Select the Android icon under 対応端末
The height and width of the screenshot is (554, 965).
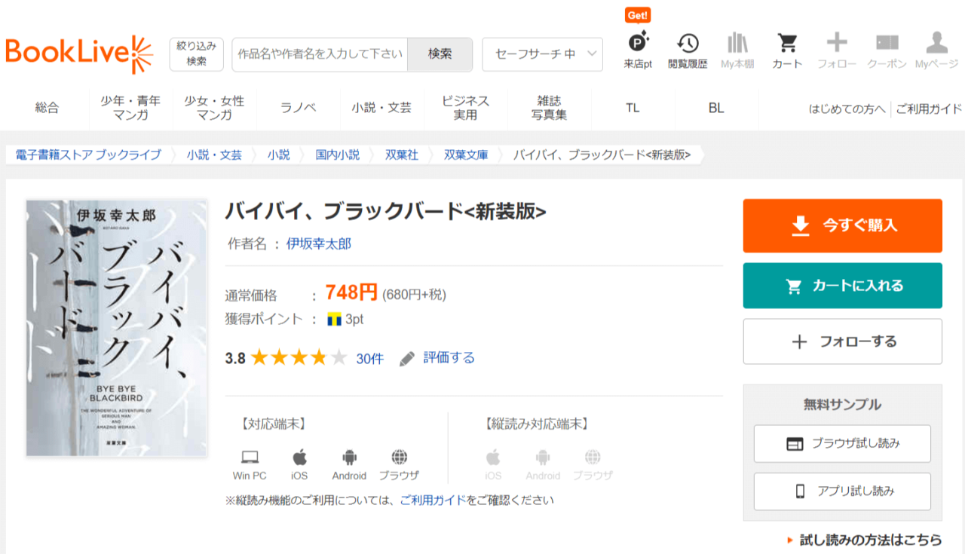(349, 457)
